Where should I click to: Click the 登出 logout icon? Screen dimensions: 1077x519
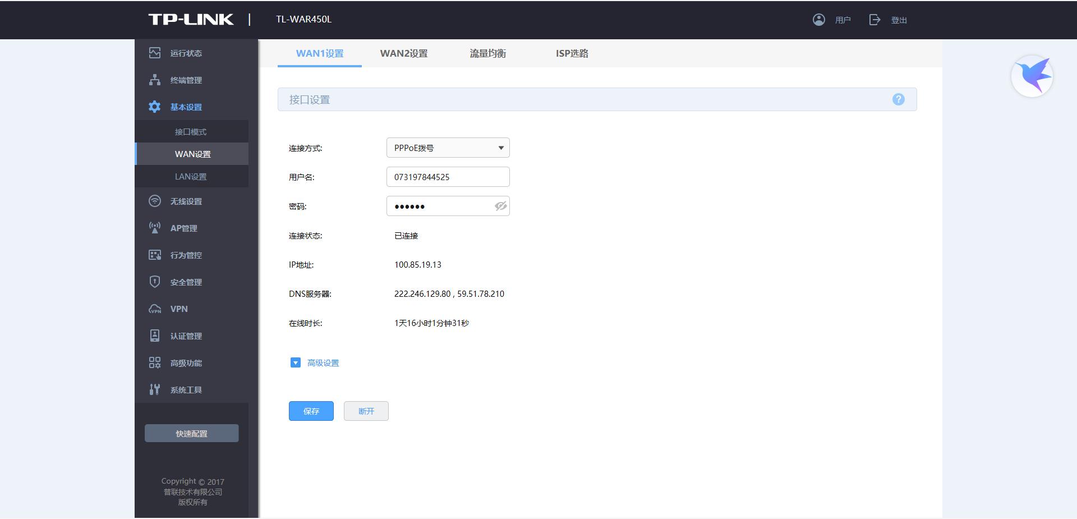(874, 20)
